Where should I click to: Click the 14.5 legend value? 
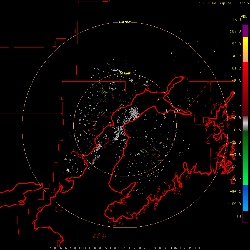pyautogui.click(x=236, y=105)
